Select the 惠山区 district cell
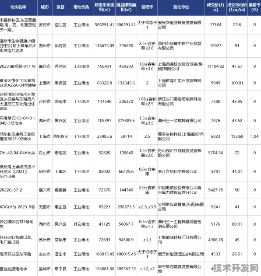Image resolution: width=261 pixels, height=276 pixels. [60, 207]
